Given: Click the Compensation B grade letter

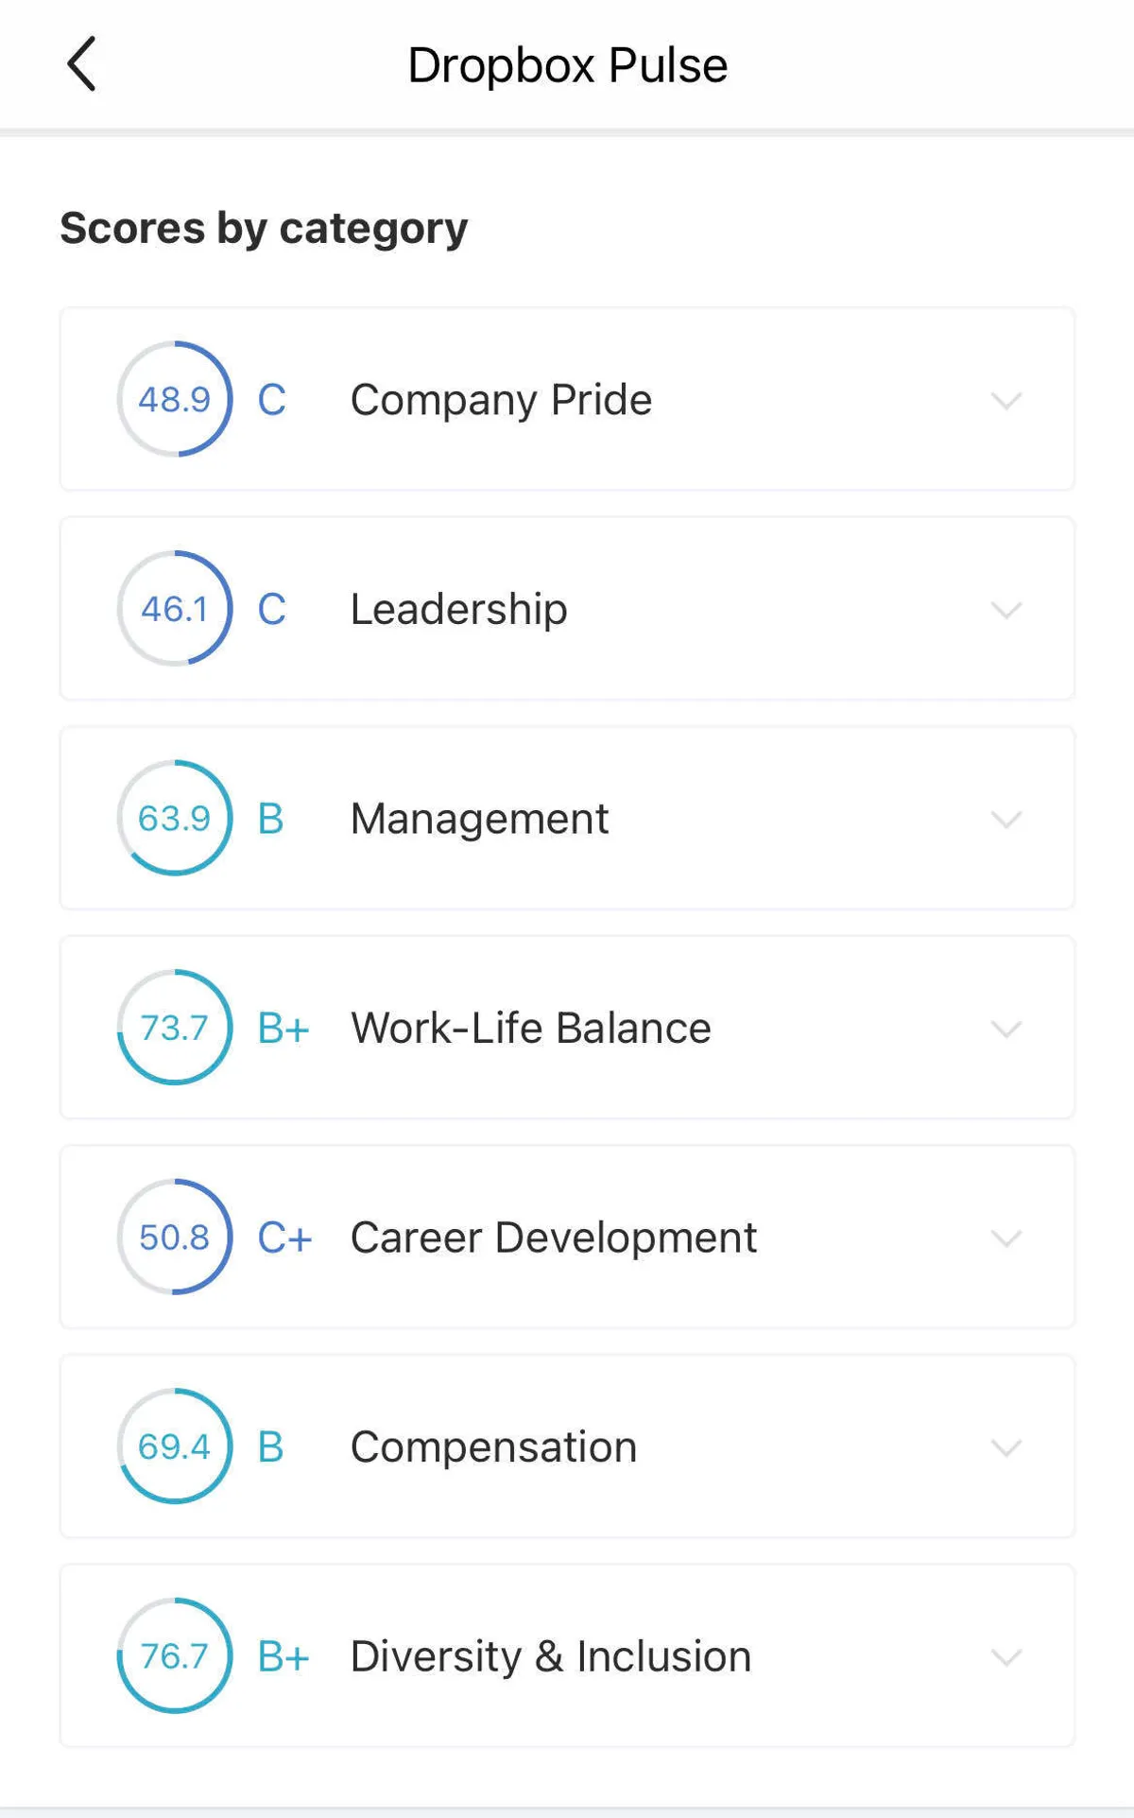Looking at the screenshot, I should tap(271, 1446).
